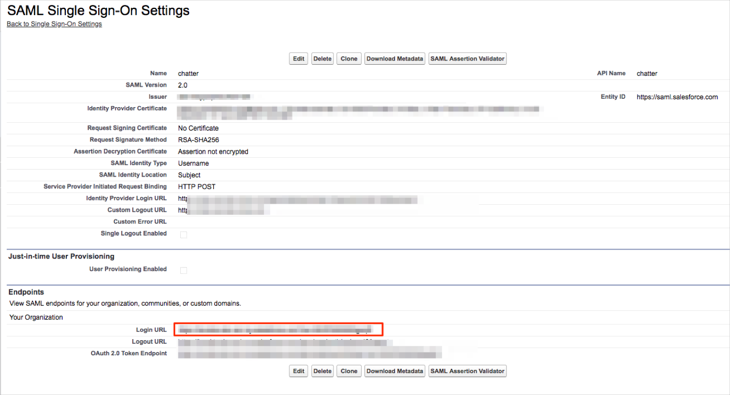The image size is (730, 395).
Task: Click the Clone button above the settings details
Action: pos(349,59)
